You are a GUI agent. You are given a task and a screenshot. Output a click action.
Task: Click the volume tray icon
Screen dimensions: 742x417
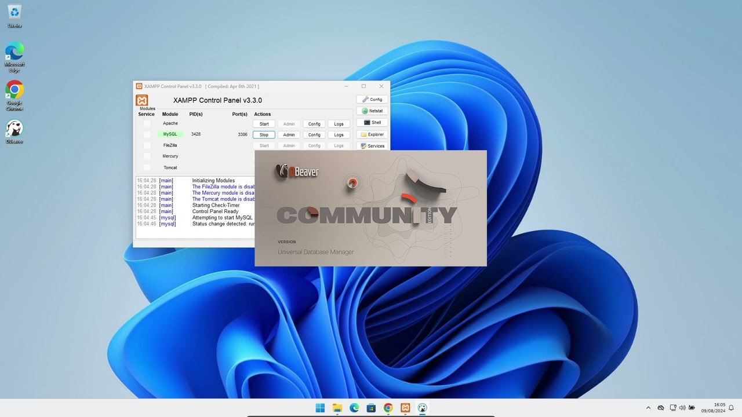coord(682,408)
